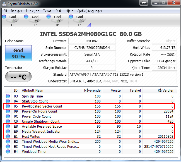Click status orb for Start/Stop Count row
Image resolution: width=181 pixels, height=162 pixels.
pyautogui.click(x=8, y=101)
